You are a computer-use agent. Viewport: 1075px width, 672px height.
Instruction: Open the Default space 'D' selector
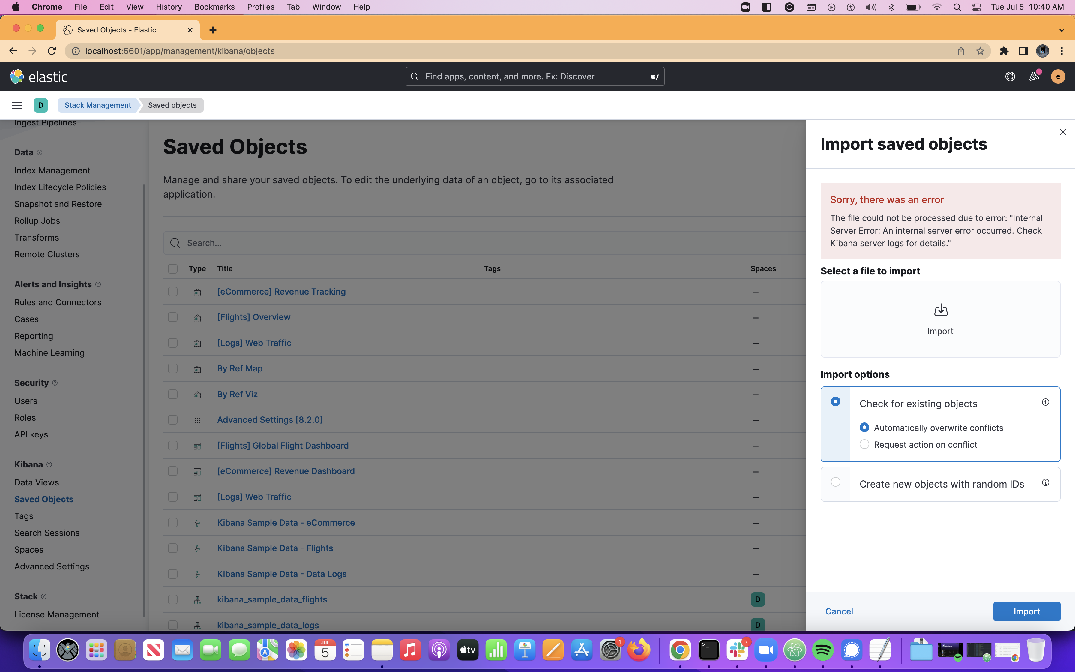(40, 105)
